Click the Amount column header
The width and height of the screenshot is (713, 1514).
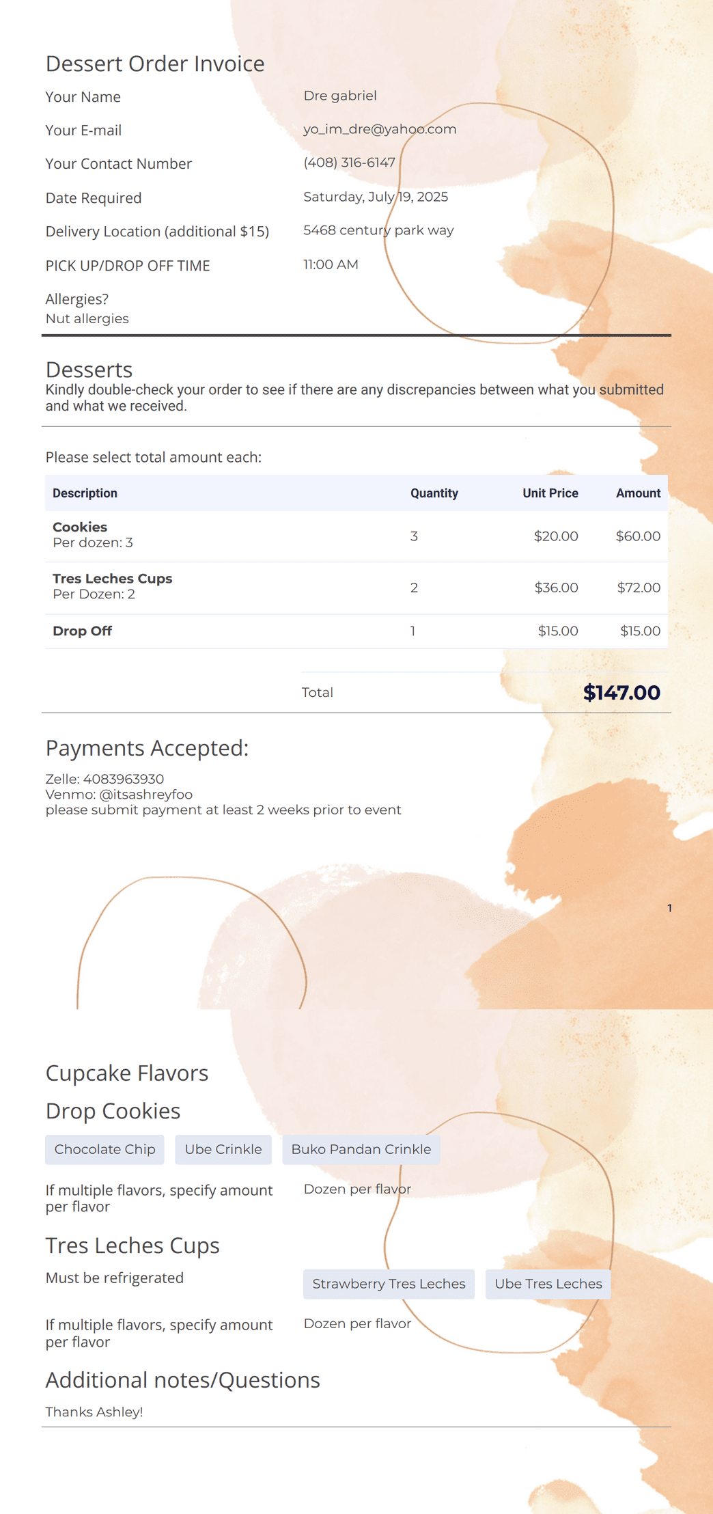638,493
